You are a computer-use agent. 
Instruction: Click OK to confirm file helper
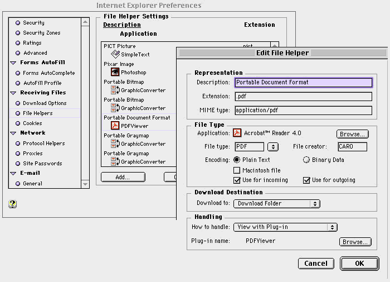tap(359, 263)
